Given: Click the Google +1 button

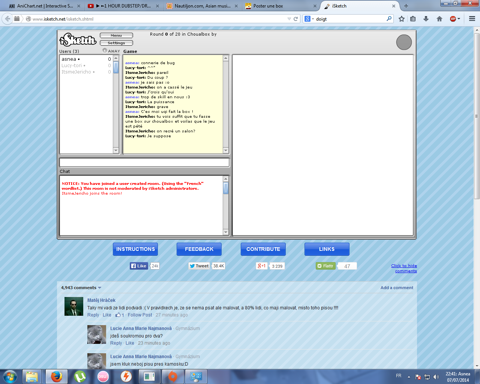Looking at the screenshot, I should [261, 266].
